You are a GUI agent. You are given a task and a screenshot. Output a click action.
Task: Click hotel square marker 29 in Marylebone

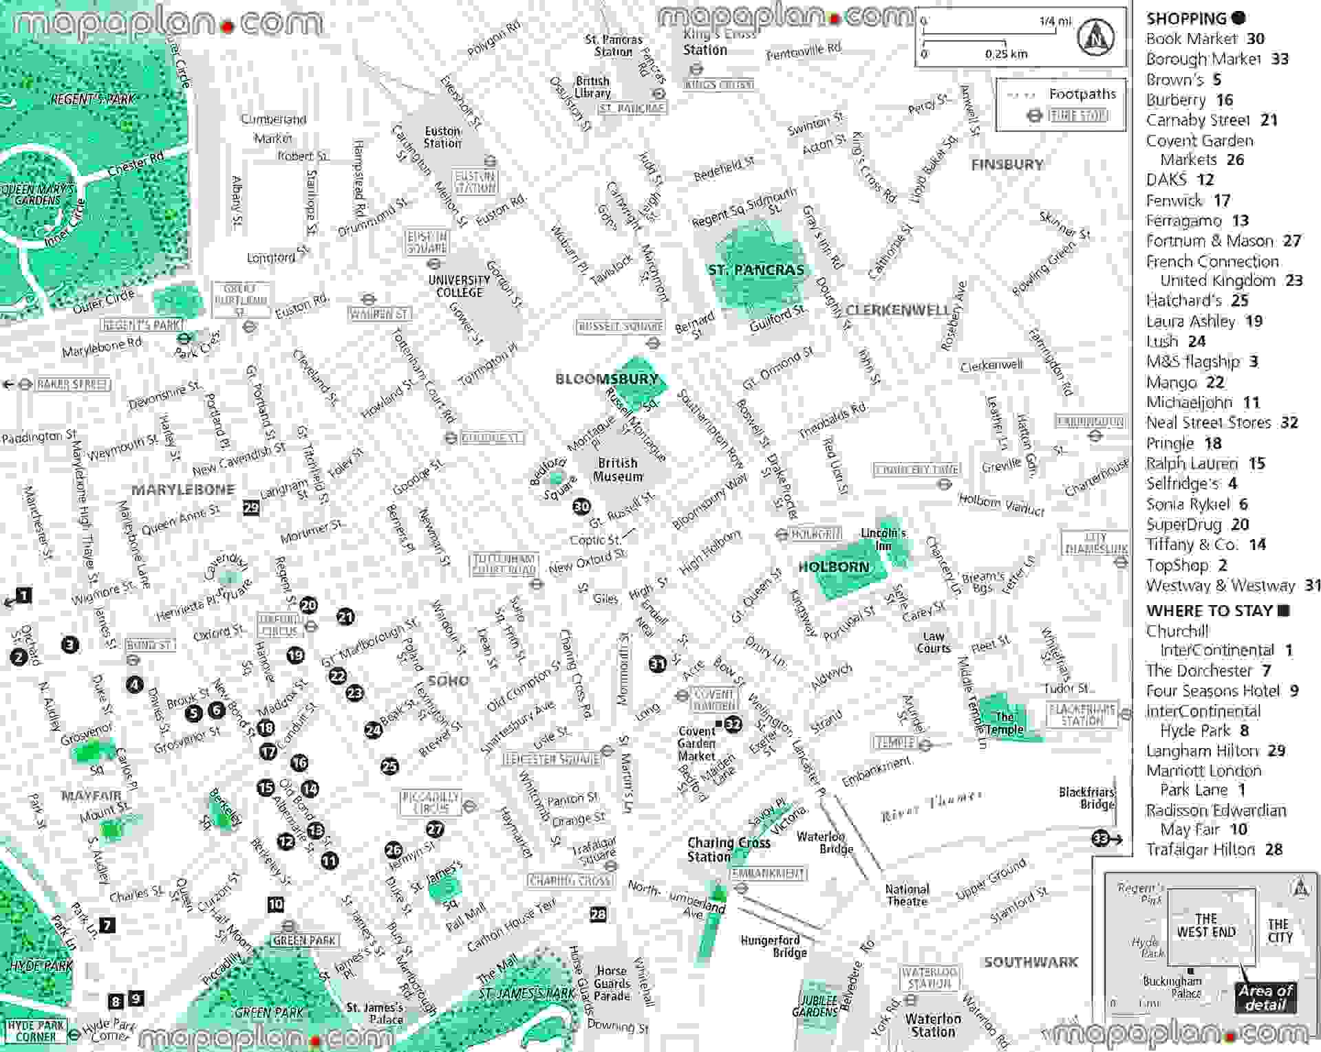click(x=251, y=507)
